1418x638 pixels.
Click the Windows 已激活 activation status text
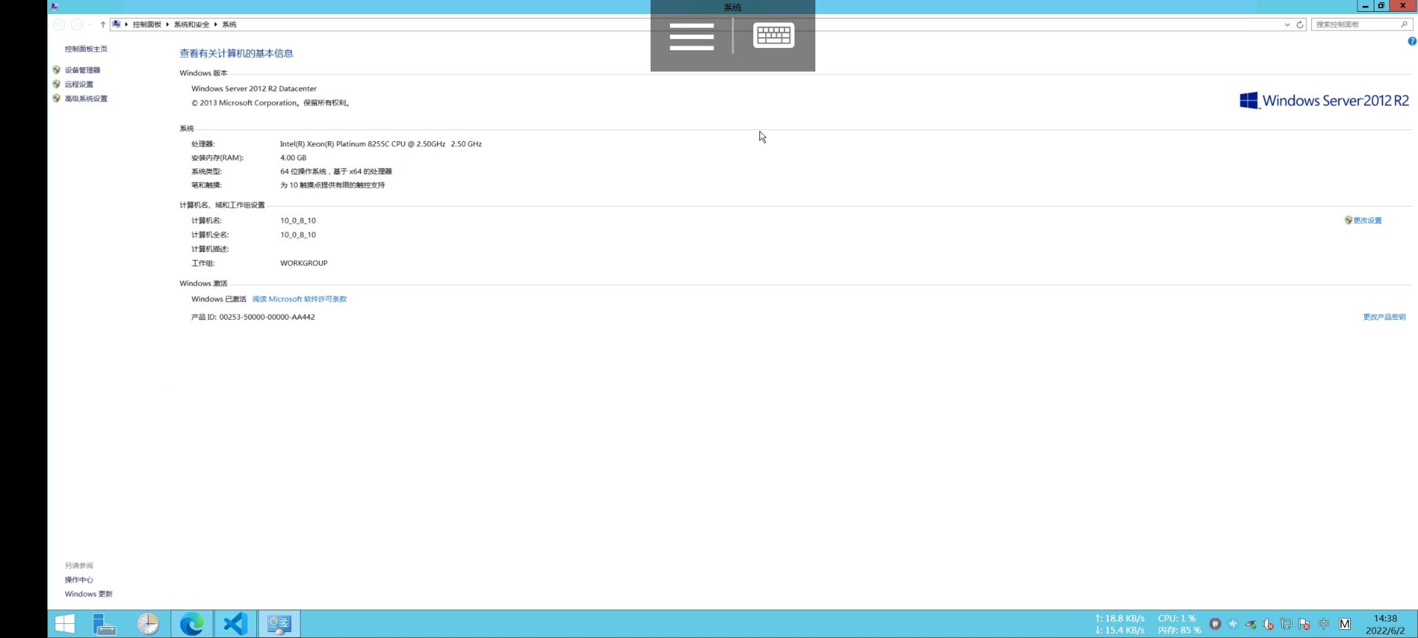219,299
